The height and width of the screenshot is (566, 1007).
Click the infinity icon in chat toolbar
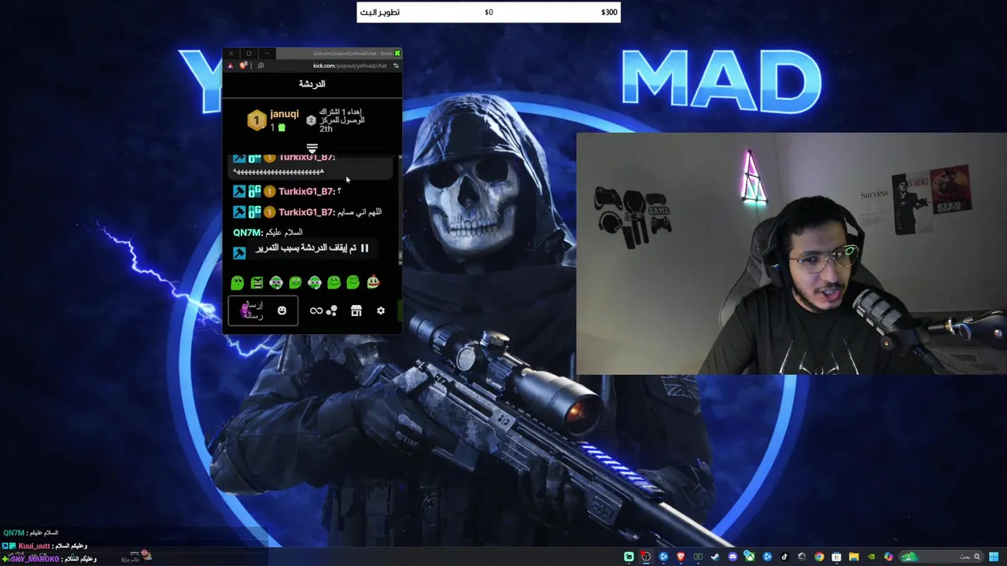(316, 311)
